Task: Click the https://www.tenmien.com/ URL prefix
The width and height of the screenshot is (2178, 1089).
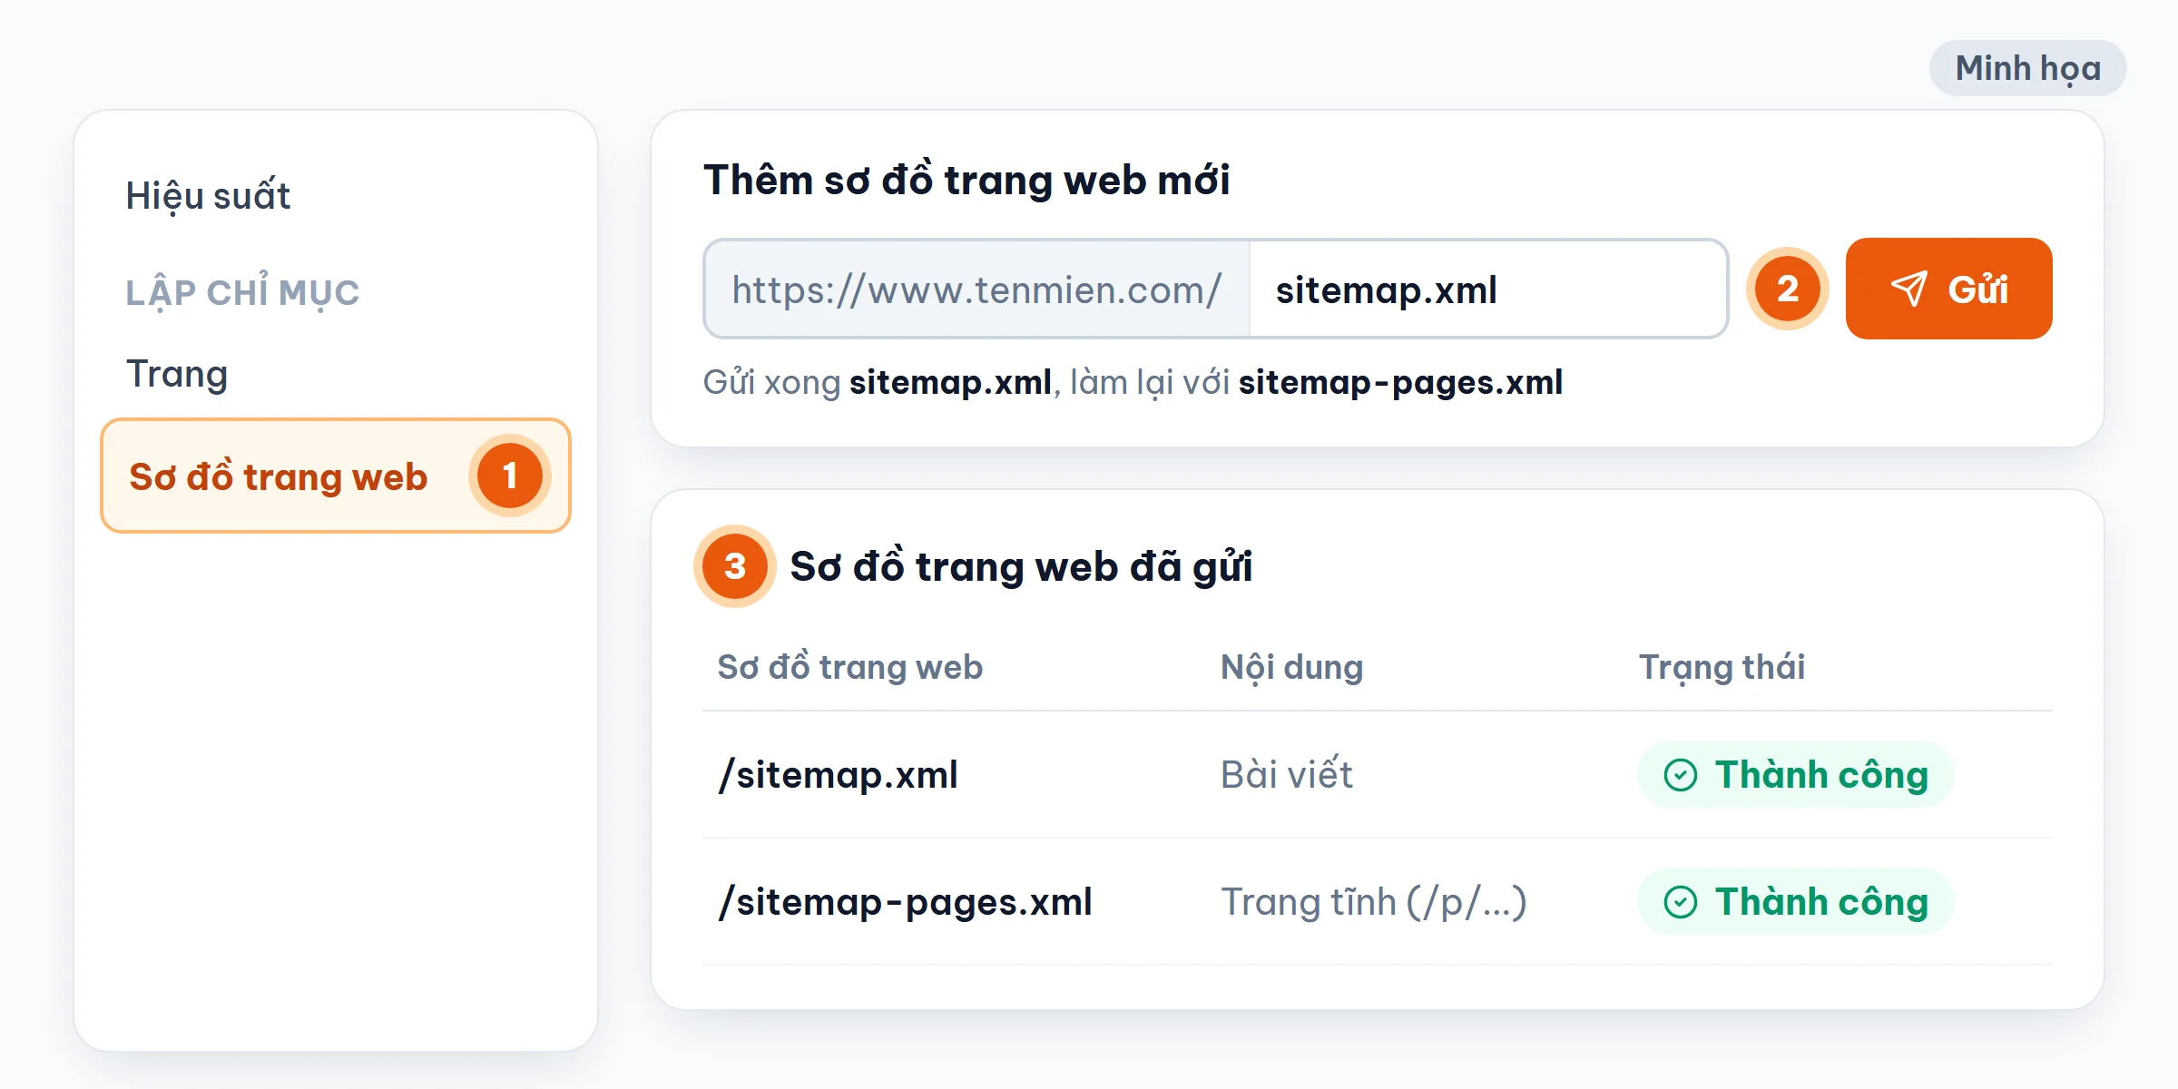Action: (976, 289)
